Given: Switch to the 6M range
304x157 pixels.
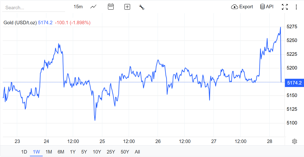Looking at the screenshot, I should coord(61,152).
